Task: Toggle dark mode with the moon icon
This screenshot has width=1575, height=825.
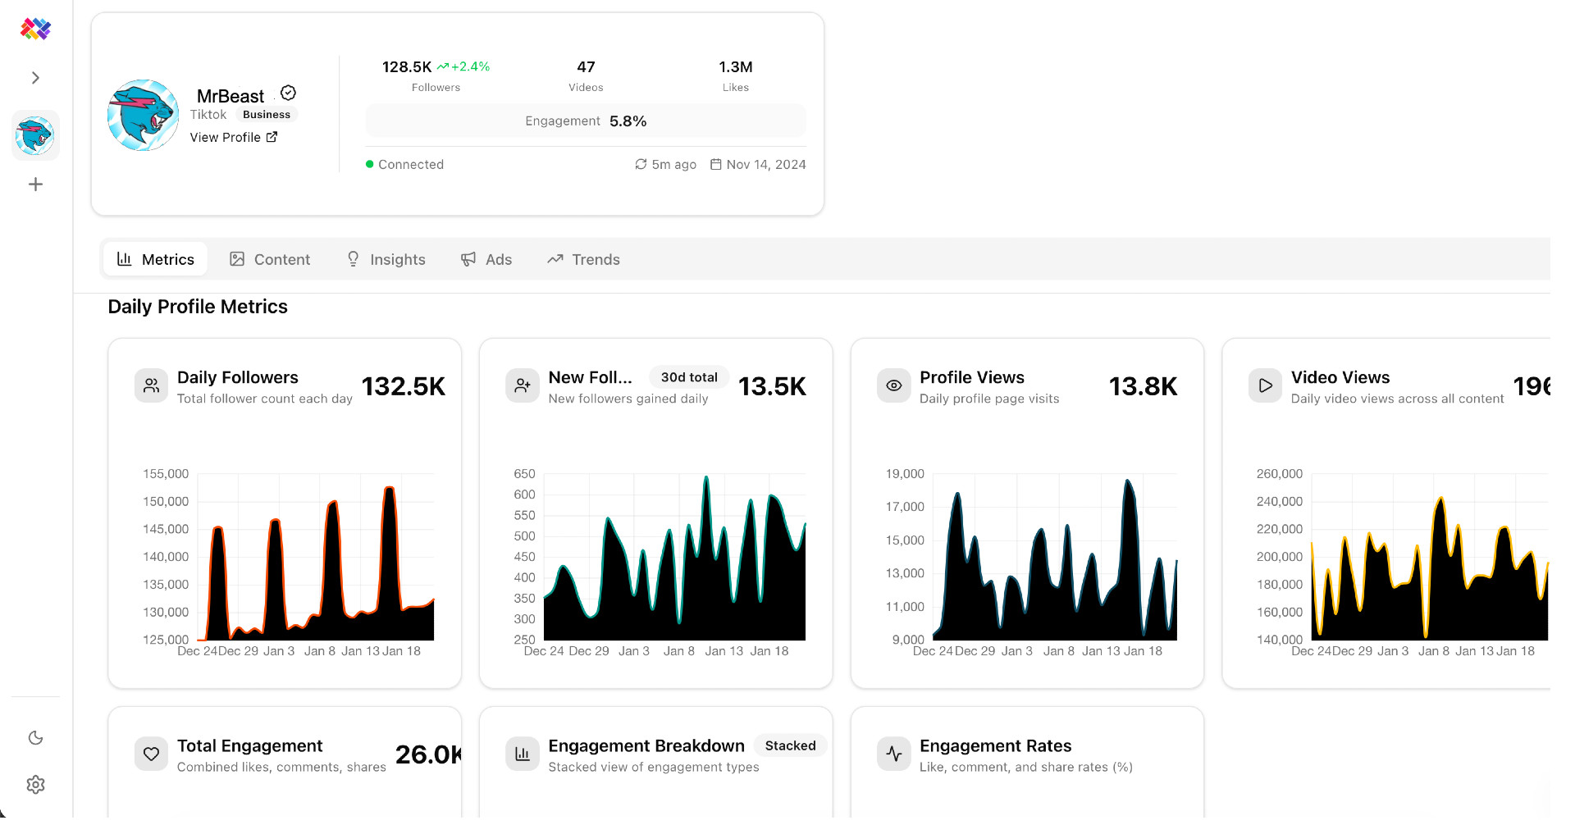Action: click(x=35, y=738)
